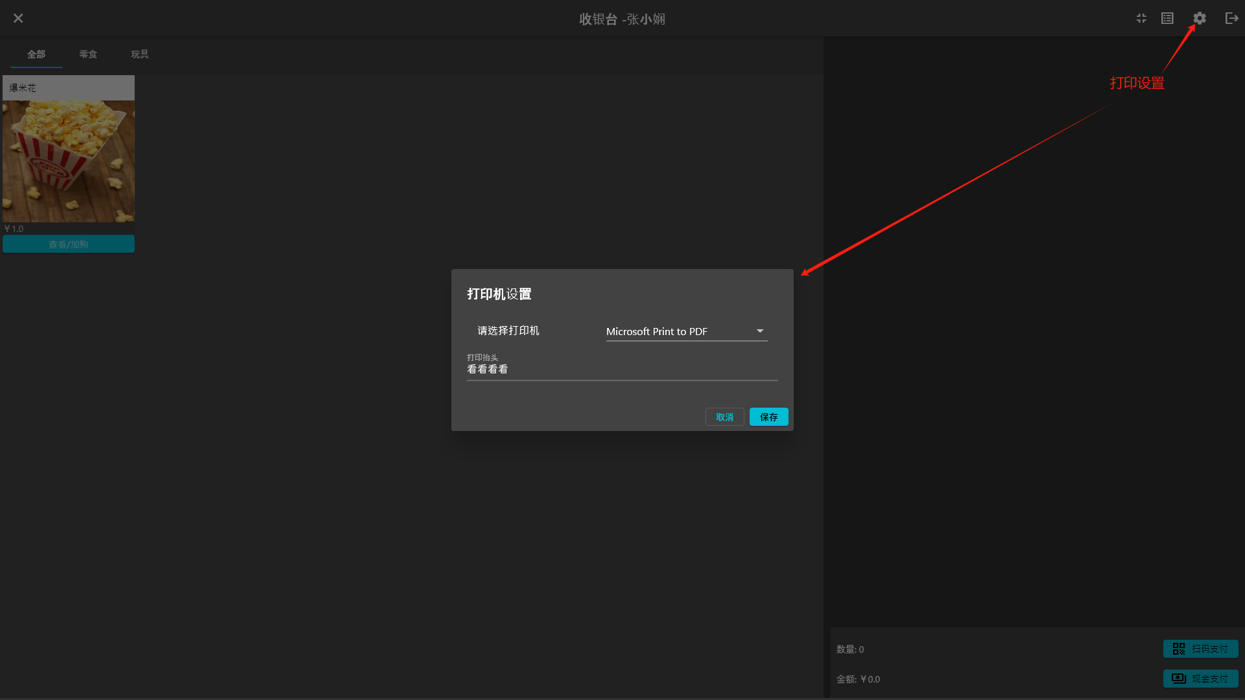The height and width of the screenshot is (700, 1245).
Task: Click the 爆米花 product title bar
Action: point(69,87)
